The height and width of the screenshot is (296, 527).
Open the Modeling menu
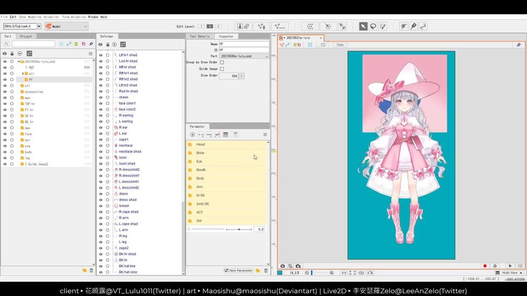pos(34,17)
